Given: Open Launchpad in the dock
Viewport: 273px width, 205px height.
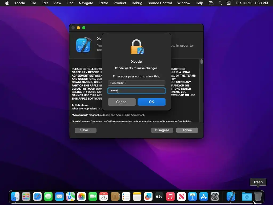Looking at the screenshot, I should (26, 196).
